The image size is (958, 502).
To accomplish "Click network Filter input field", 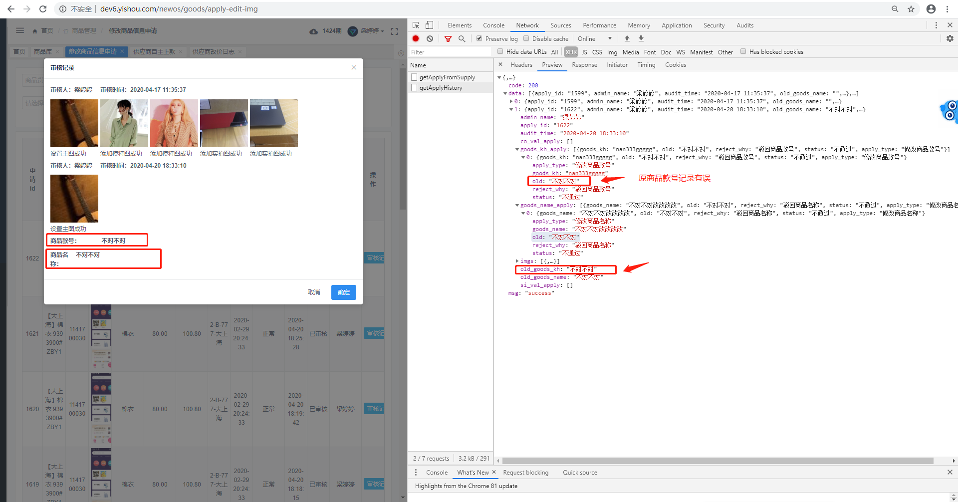I will click(451, 52).
